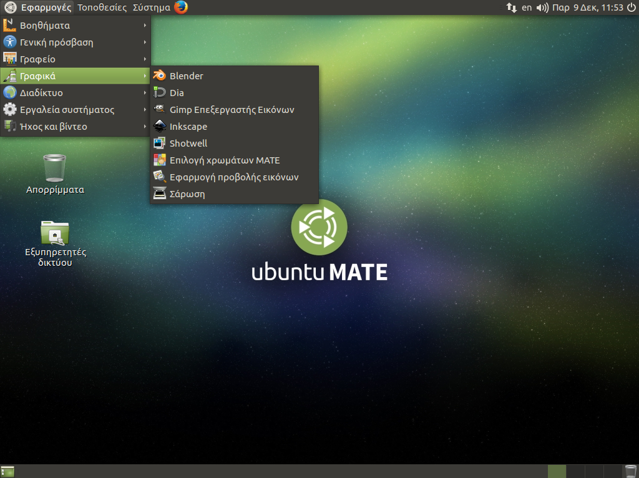639x478 pixels.
Task: Open Επιλογή χρωμάτων MATE color picker
Action: [224, 160]
